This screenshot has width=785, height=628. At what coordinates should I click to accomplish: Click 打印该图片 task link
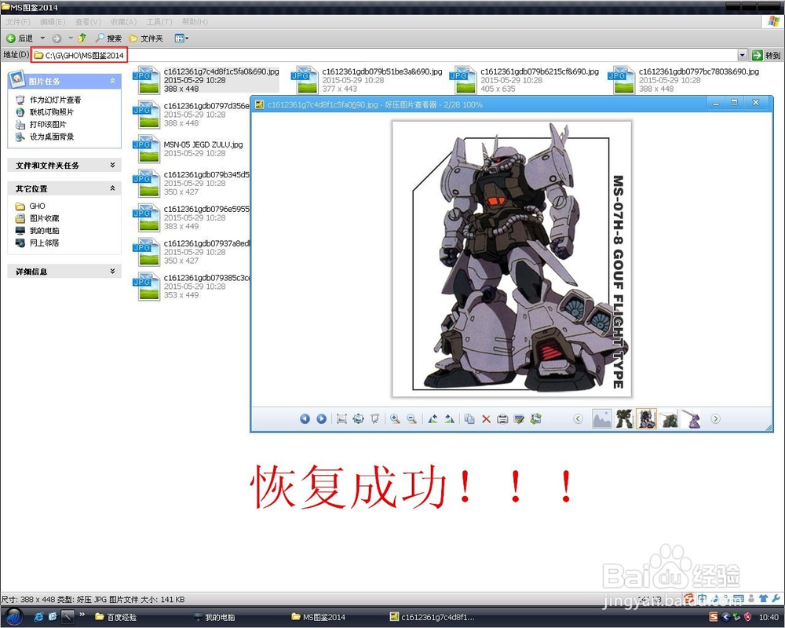click(x=48, y=124)
